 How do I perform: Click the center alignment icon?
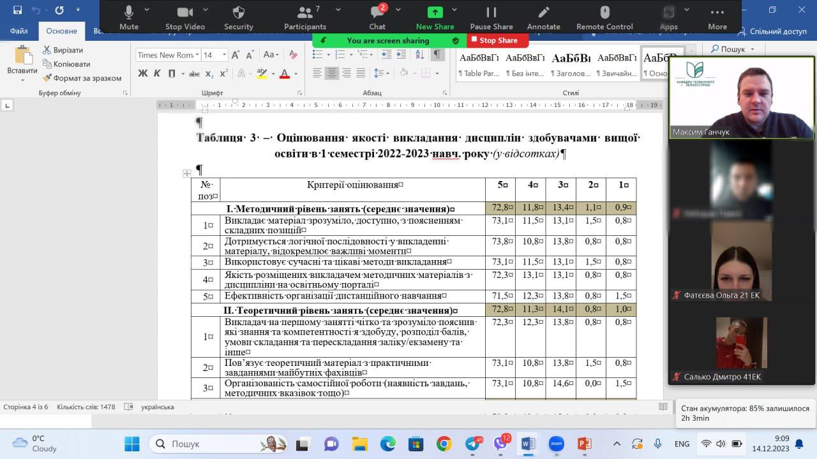point(331,73)
